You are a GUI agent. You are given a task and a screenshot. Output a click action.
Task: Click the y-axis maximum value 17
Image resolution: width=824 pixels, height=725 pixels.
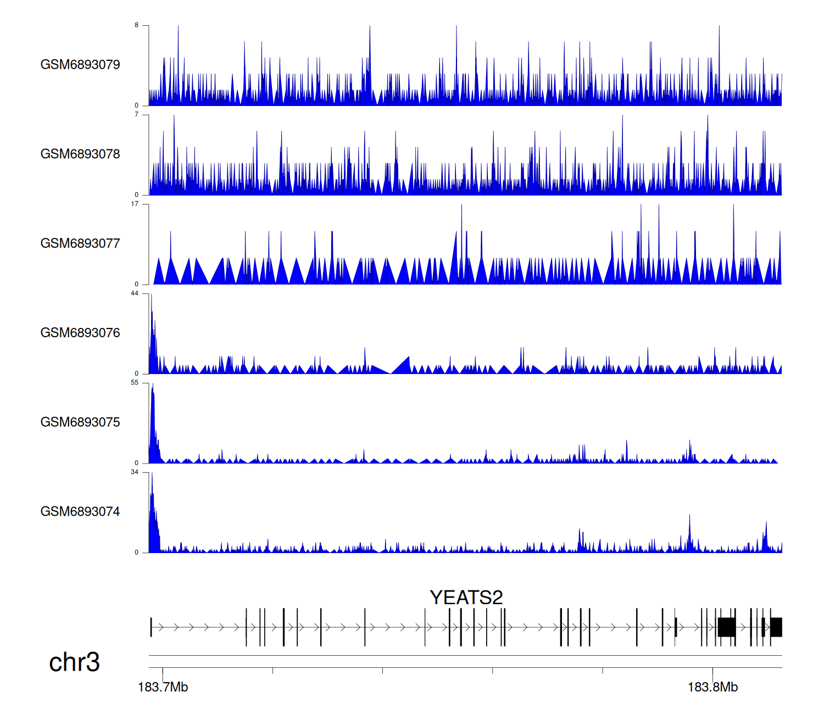pos(135,204)
